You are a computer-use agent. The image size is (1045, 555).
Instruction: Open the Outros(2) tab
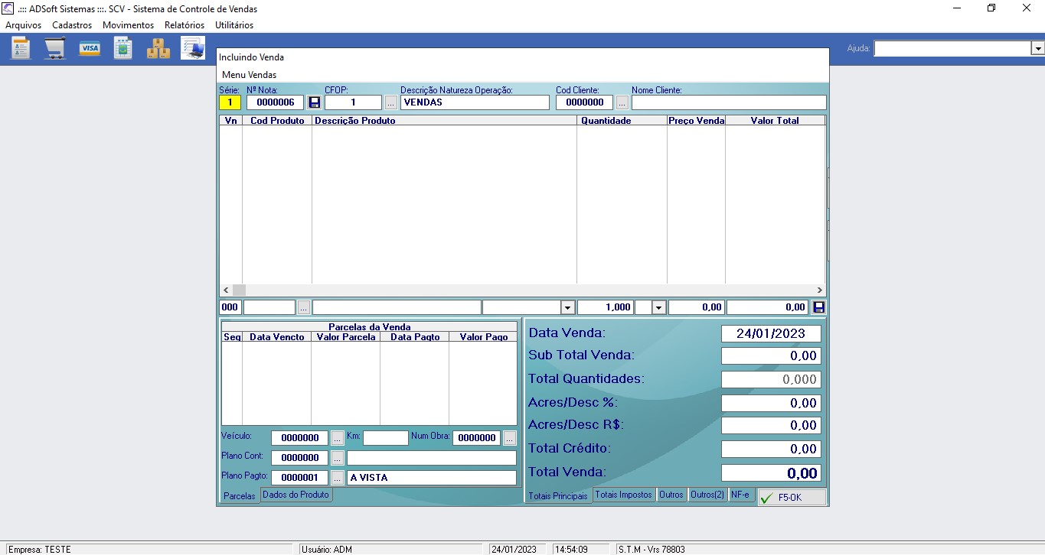(707, 495)
